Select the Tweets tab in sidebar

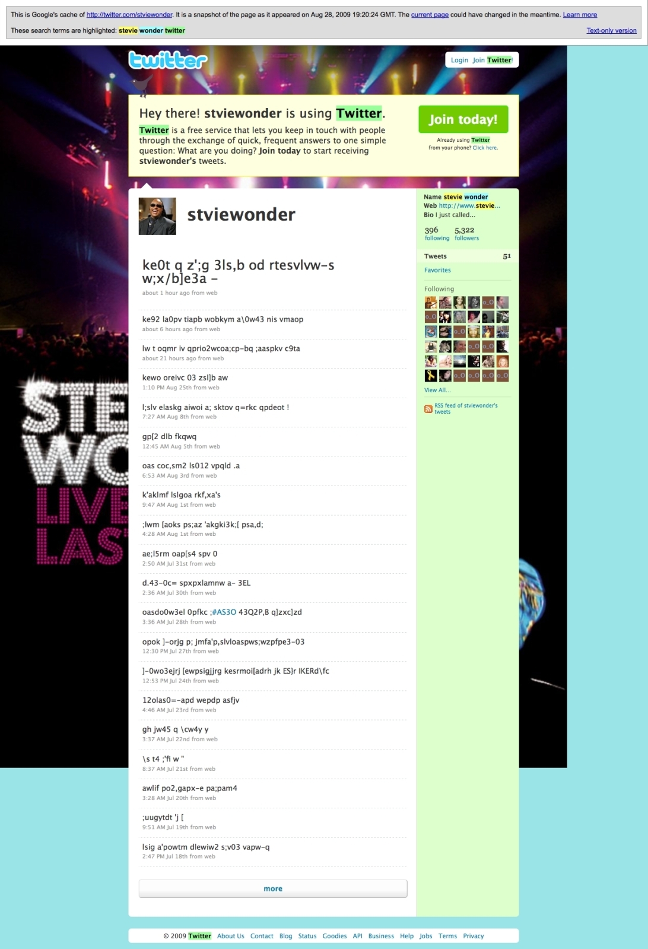(x=436, y=256)
